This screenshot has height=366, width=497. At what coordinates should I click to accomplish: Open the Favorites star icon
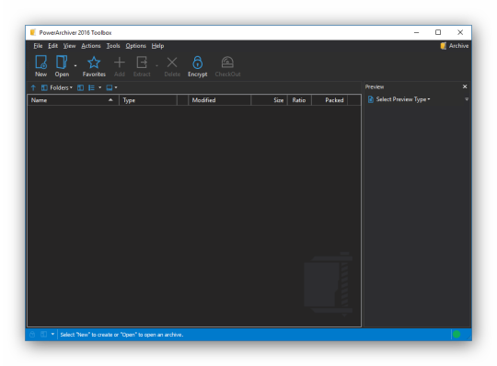94,63
